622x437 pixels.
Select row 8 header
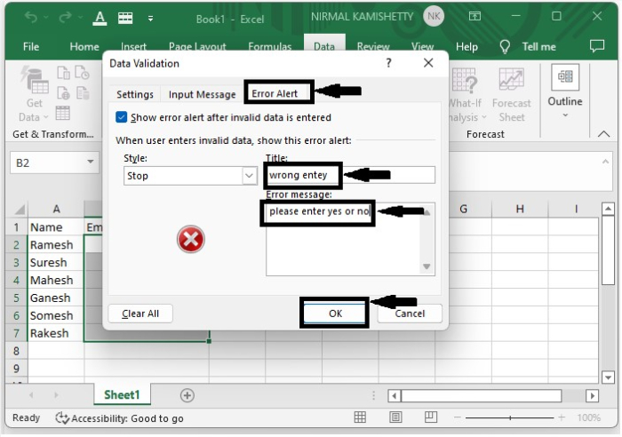(x=16, y=351)
